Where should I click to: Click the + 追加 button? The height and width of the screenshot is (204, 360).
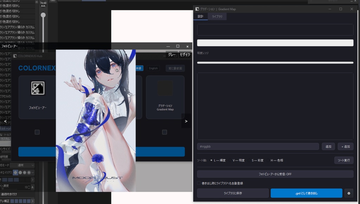point(346,147)
